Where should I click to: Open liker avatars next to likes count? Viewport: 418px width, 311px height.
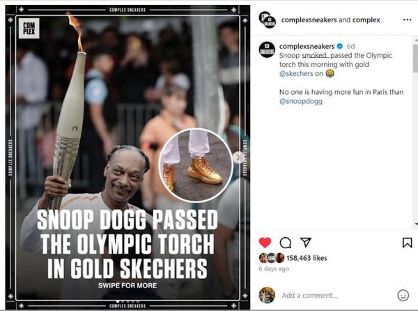coord(272,257)
